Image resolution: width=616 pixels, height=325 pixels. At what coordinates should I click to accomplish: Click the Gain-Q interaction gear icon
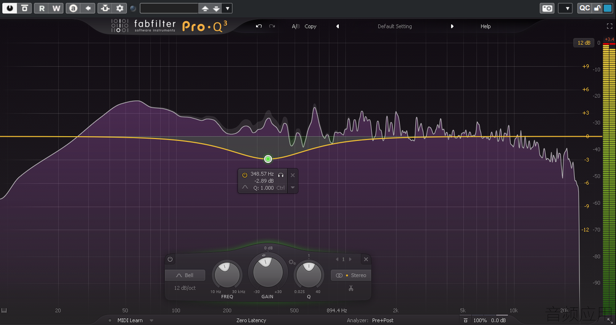(x=291, y=262)
